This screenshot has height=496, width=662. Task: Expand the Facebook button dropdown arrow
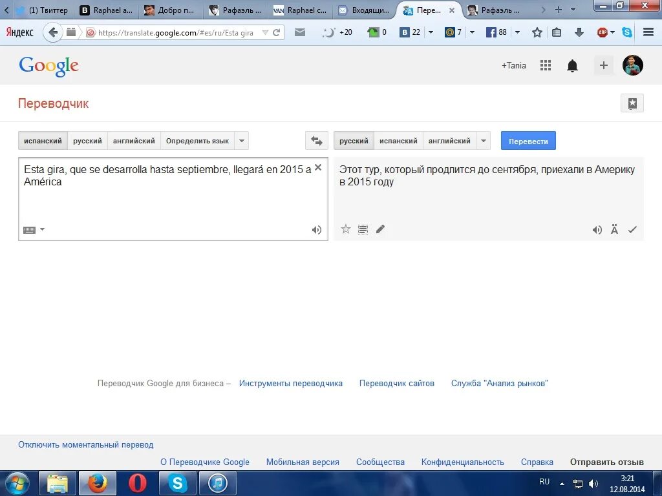517,32
